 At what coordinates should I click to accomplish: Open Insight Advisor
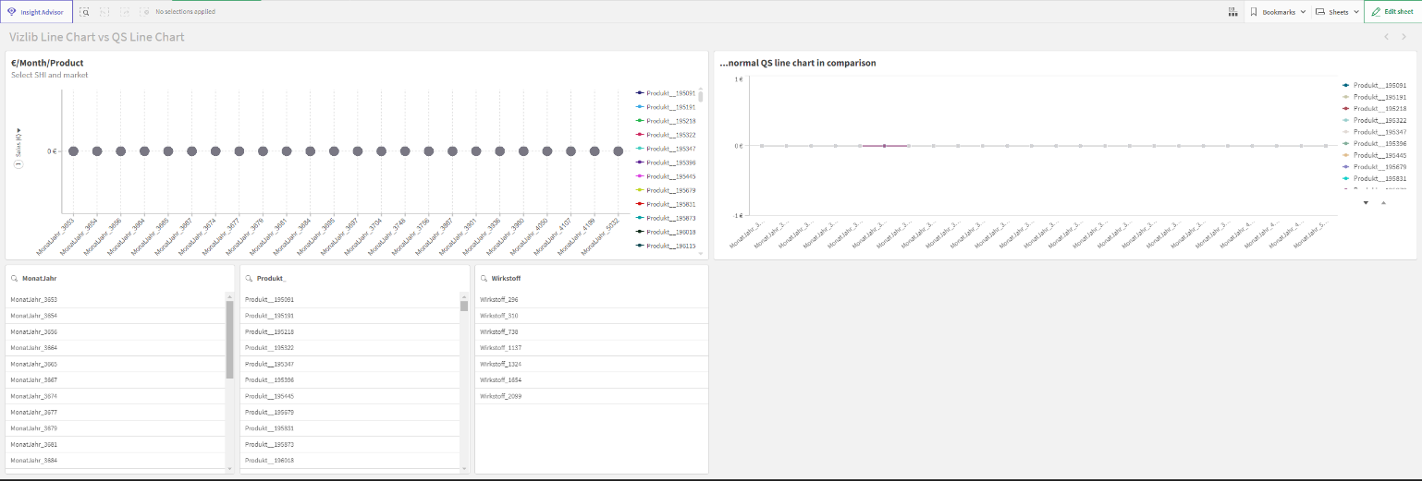(x=36, y=12)
